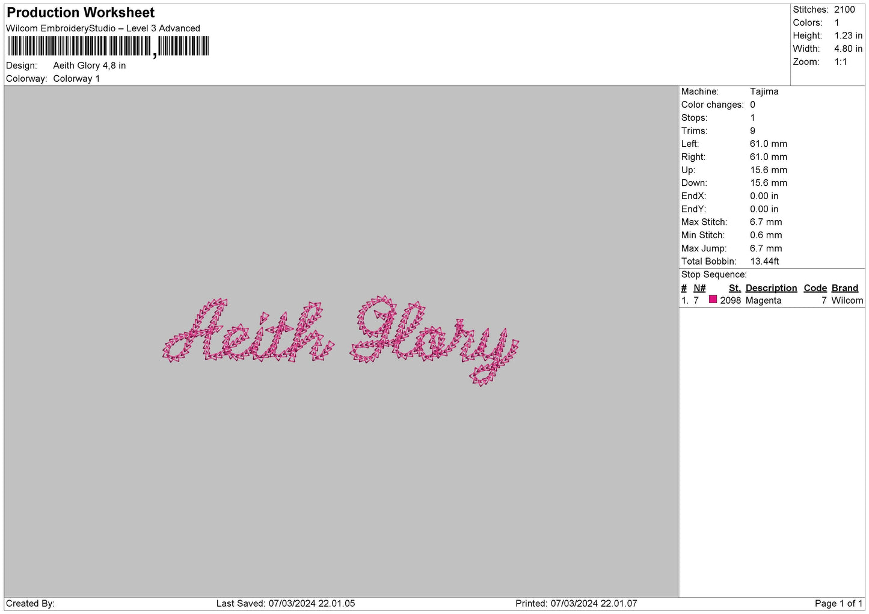The width and height of the screenshot is (869, 614).
Task: Click the Min Stitch value 0.6 mm
Action: pyautogui.click(x=766, y=235)
